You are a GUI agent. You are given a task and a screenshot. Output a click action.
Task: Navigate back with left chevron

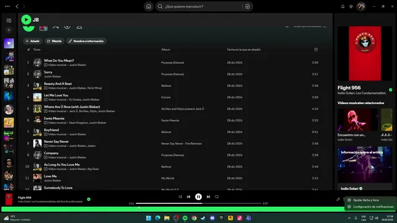pyautogui.click(x=17, y=6)
